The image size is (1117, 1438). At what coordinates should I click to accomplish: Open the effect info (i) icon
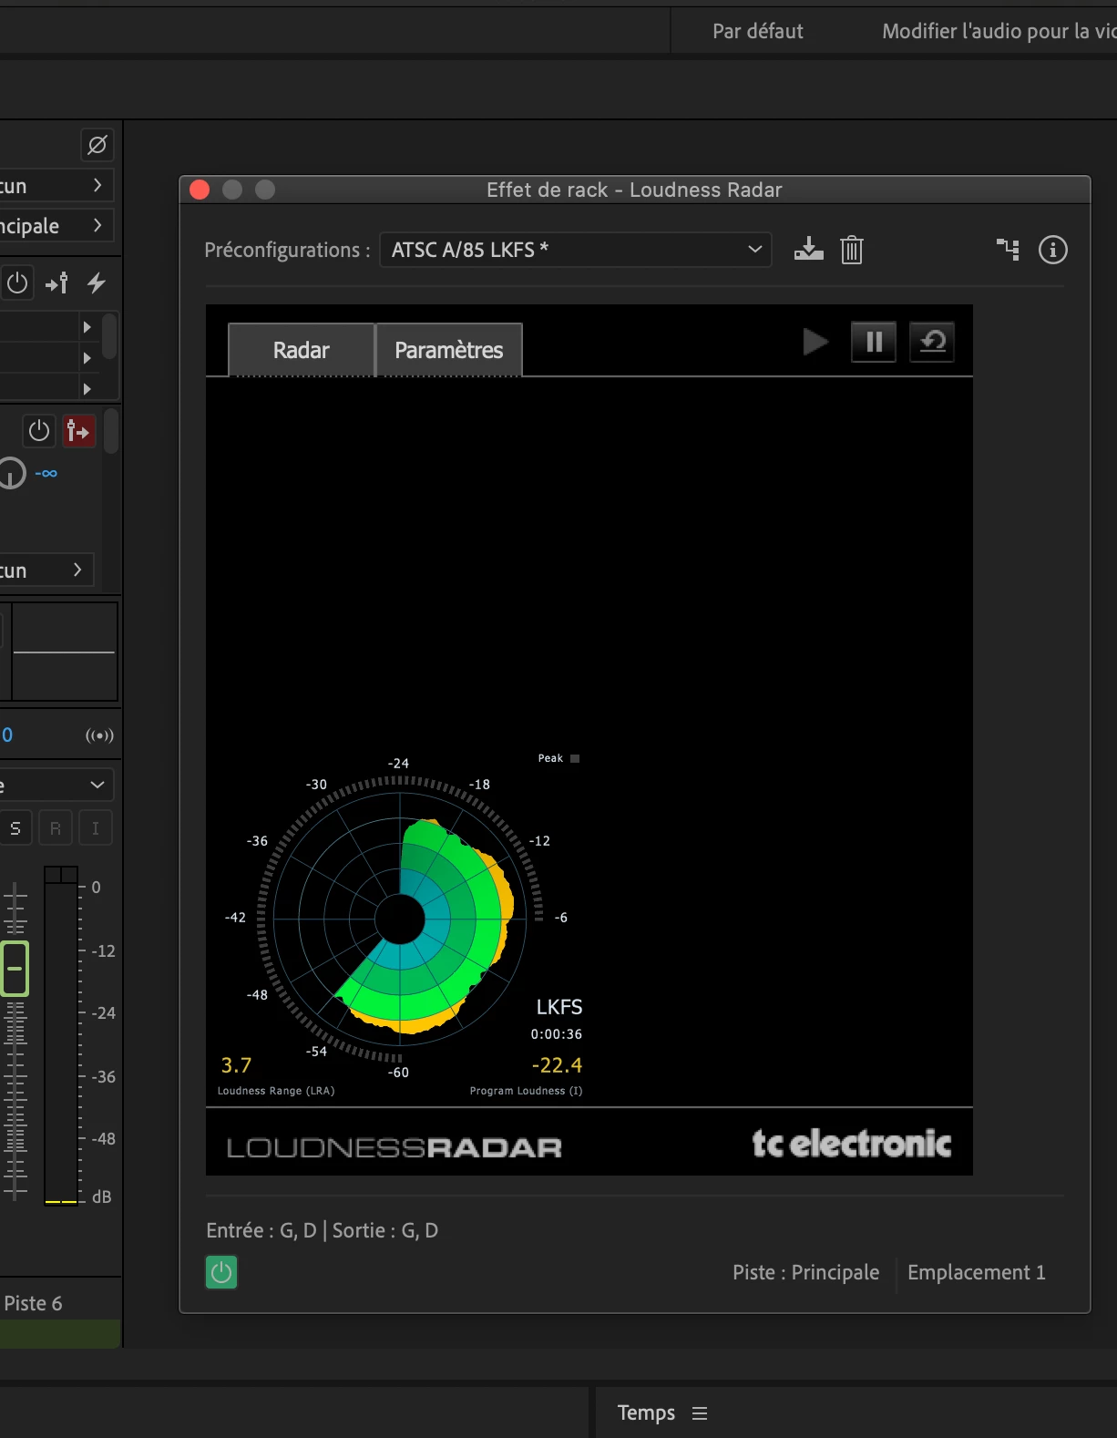pyautogui.click(x=1053, y=250)
